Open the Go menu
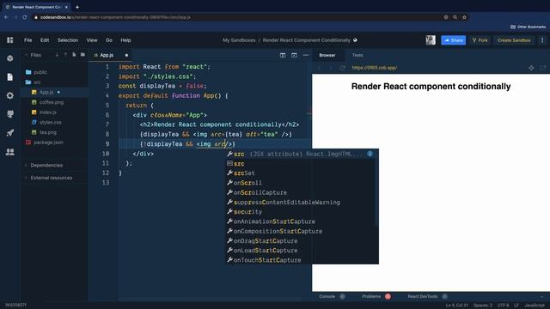550x309 pixels. coord(109,40)
